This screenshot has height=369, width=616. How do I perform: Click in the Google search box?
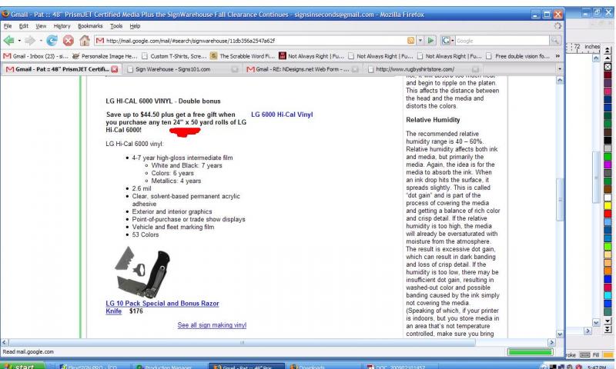click(502, 41)
